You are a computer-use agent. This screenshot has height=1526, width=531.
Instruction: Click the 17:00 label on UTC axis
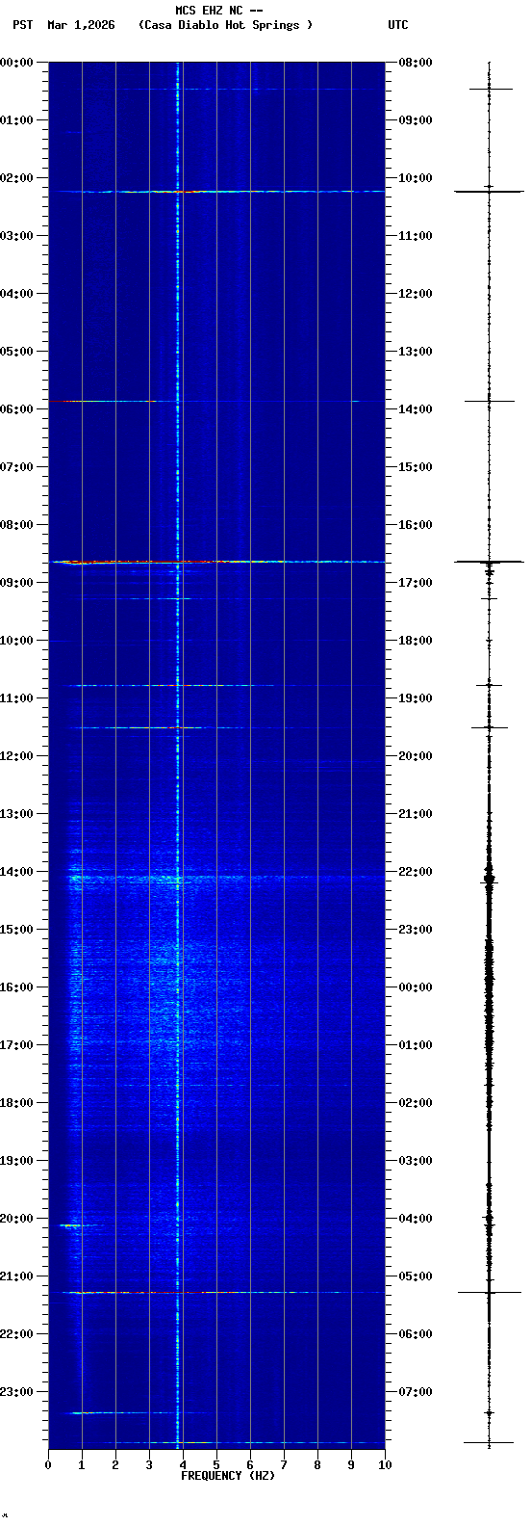(x=416, y=583)
